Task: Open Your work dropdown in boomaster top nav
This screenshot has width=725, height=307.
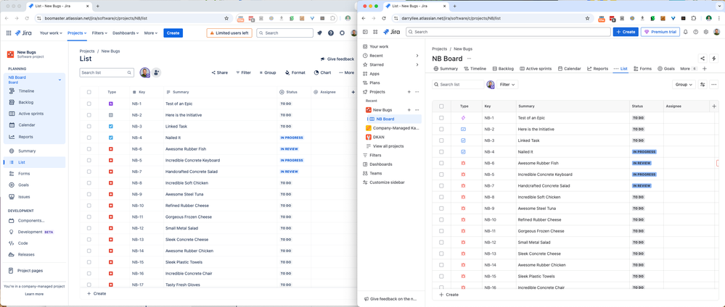Action: (x=50, y=33)
